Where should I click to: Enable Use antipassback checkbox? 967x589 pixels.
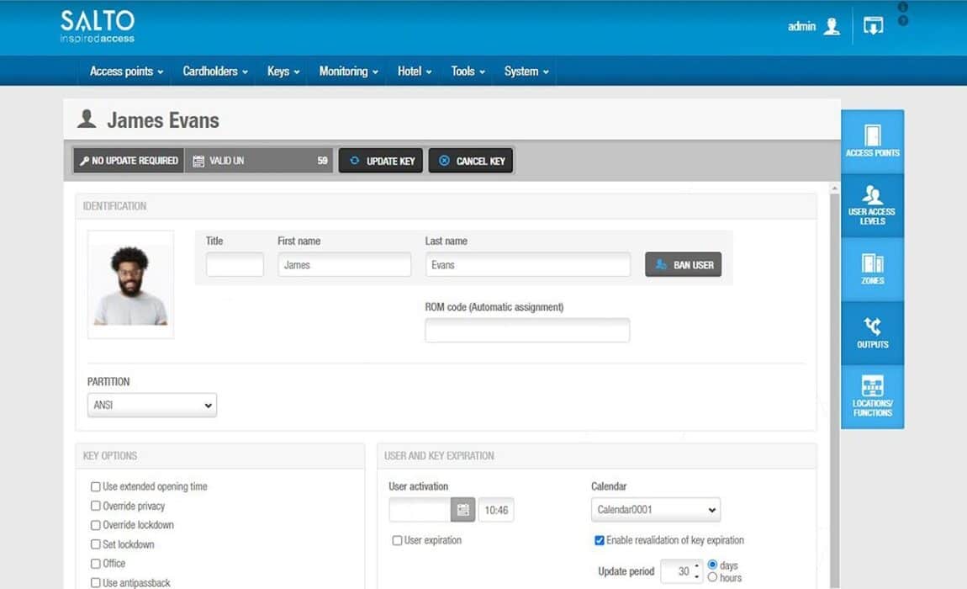coord(96,582)
